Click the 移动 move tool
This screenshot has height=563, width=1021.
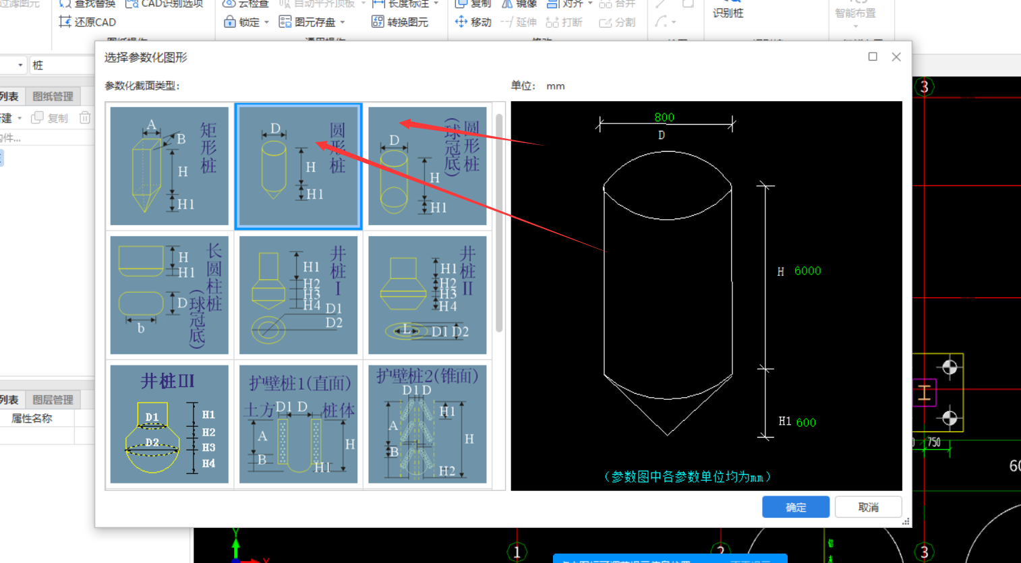pos(473,22)
